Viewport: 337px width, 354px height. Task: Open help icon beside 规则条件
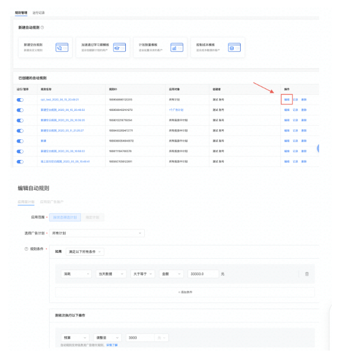[27, 249]
